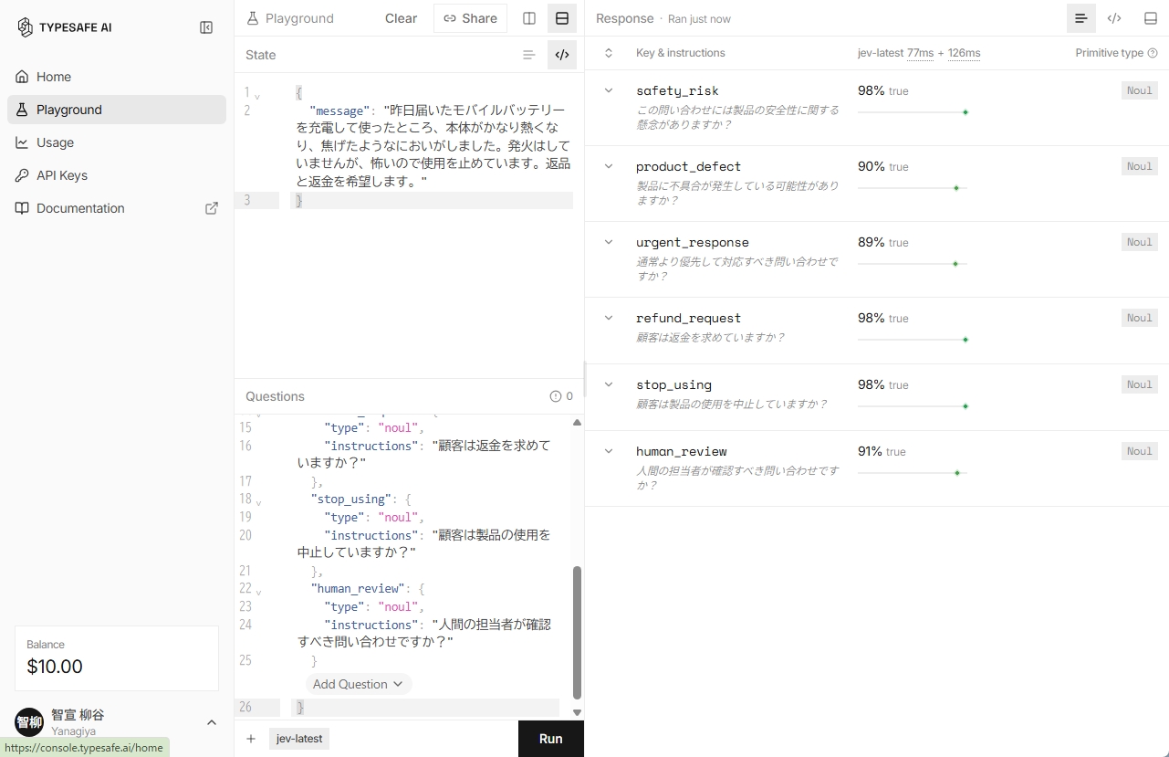1169x757 pixels.
Task: Share the playground
Action: (470, 18)
